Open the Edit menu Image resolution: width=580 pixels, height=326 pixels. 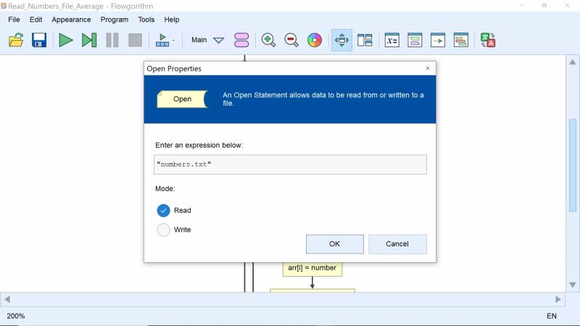[36, 20]
